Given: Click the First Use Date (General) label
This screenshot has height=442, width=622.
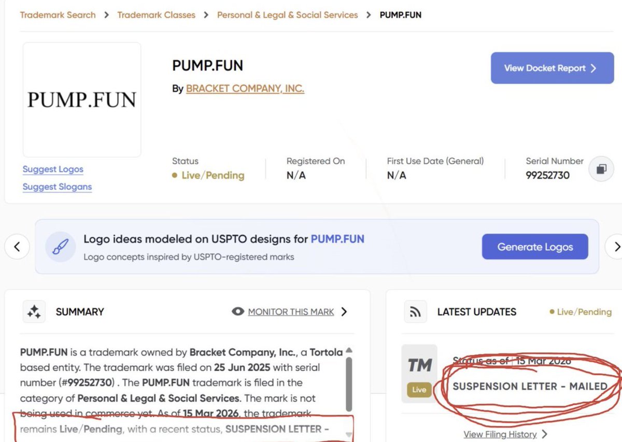Looking at the screenshot, I should point(435,161).
